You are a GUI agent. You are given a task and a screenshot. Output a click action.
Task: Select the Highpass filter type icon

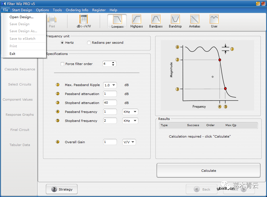coord(137,21)
